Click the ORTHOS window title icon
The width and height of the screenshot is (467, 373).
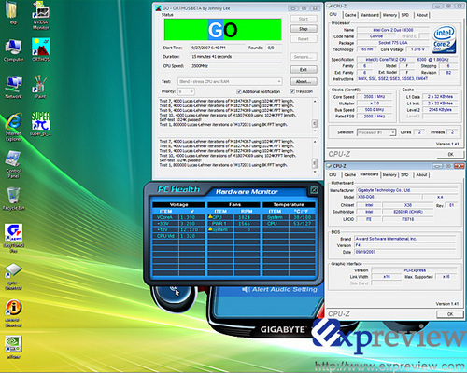point(158,8)
